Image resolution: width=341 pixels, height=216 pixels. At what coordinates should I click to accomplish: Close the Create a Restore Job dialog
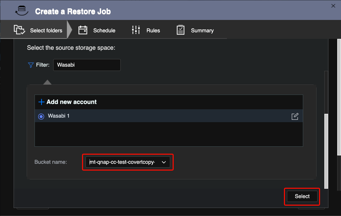[x=333, y=6]
